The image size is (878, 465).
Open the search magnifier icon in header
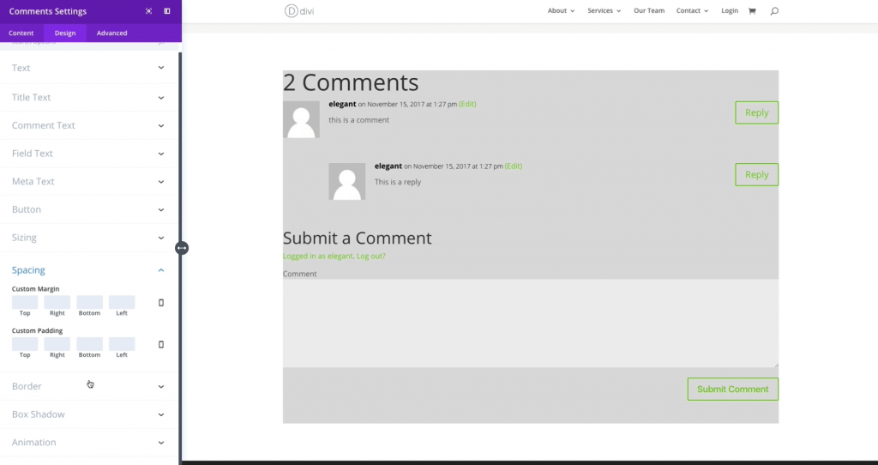(x=774, y=10)
